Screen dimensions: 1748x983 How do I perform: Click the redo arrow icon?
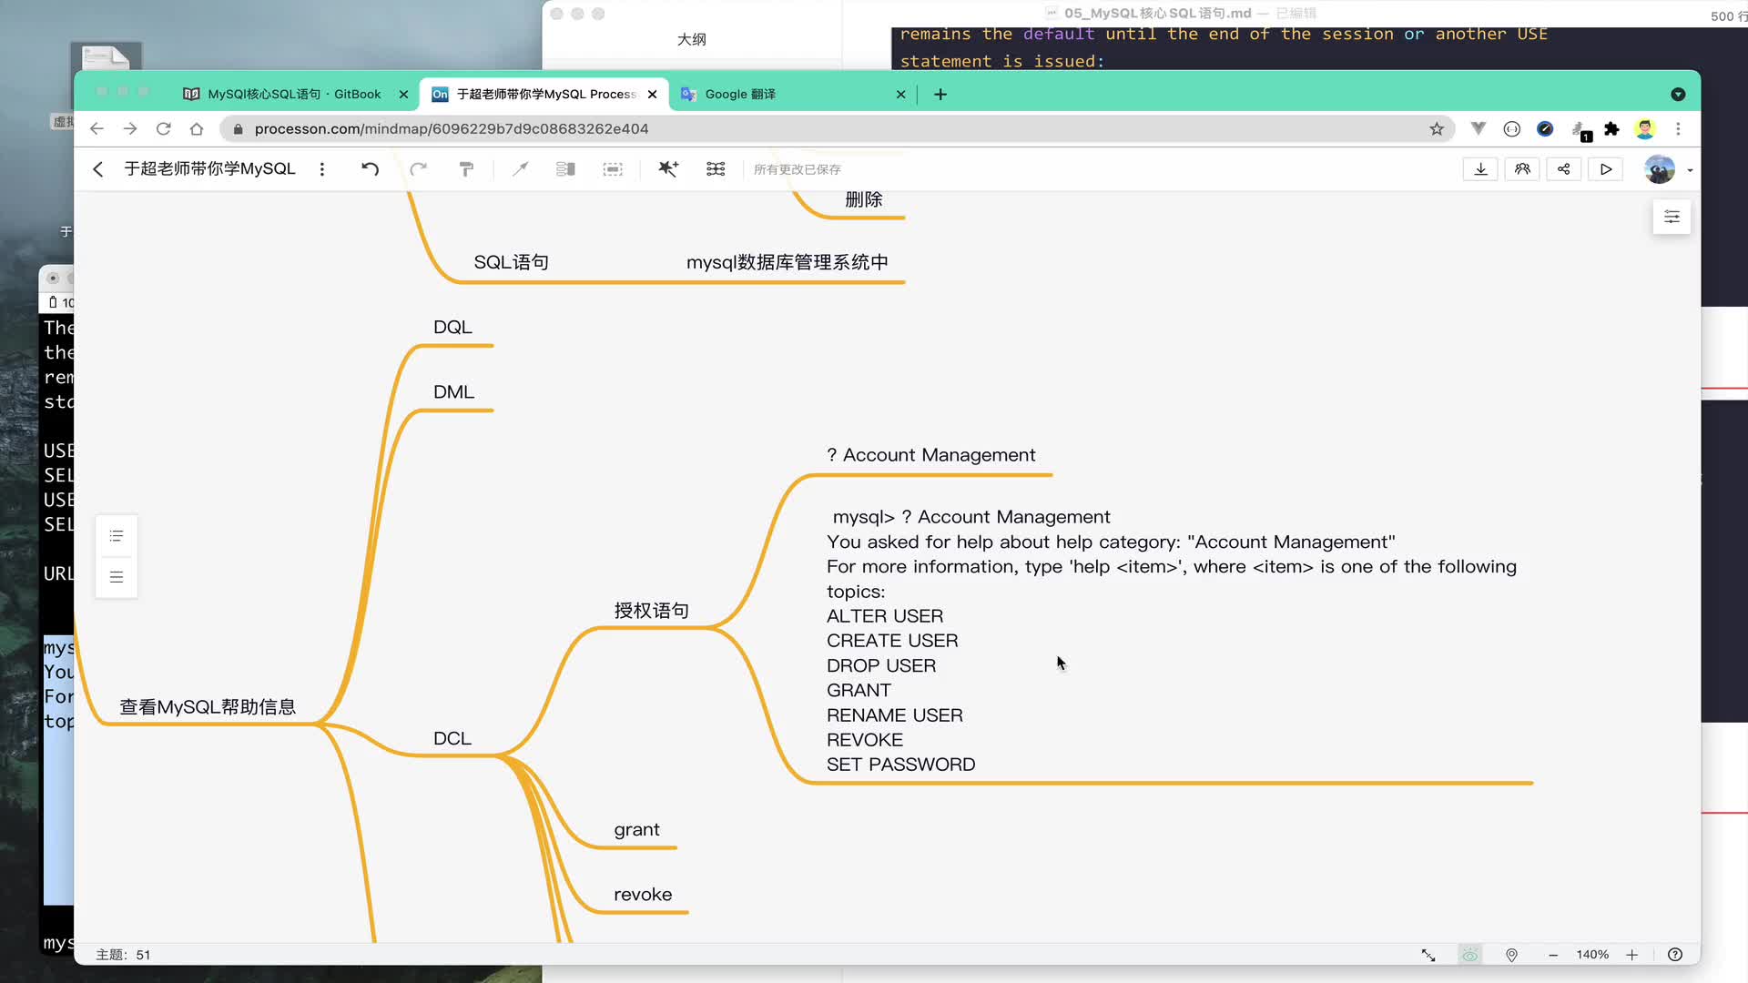(418, 169)
